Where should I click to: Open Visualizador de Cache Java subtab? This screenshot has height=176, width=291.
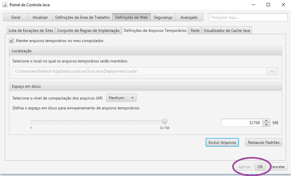tap(227, 31)
